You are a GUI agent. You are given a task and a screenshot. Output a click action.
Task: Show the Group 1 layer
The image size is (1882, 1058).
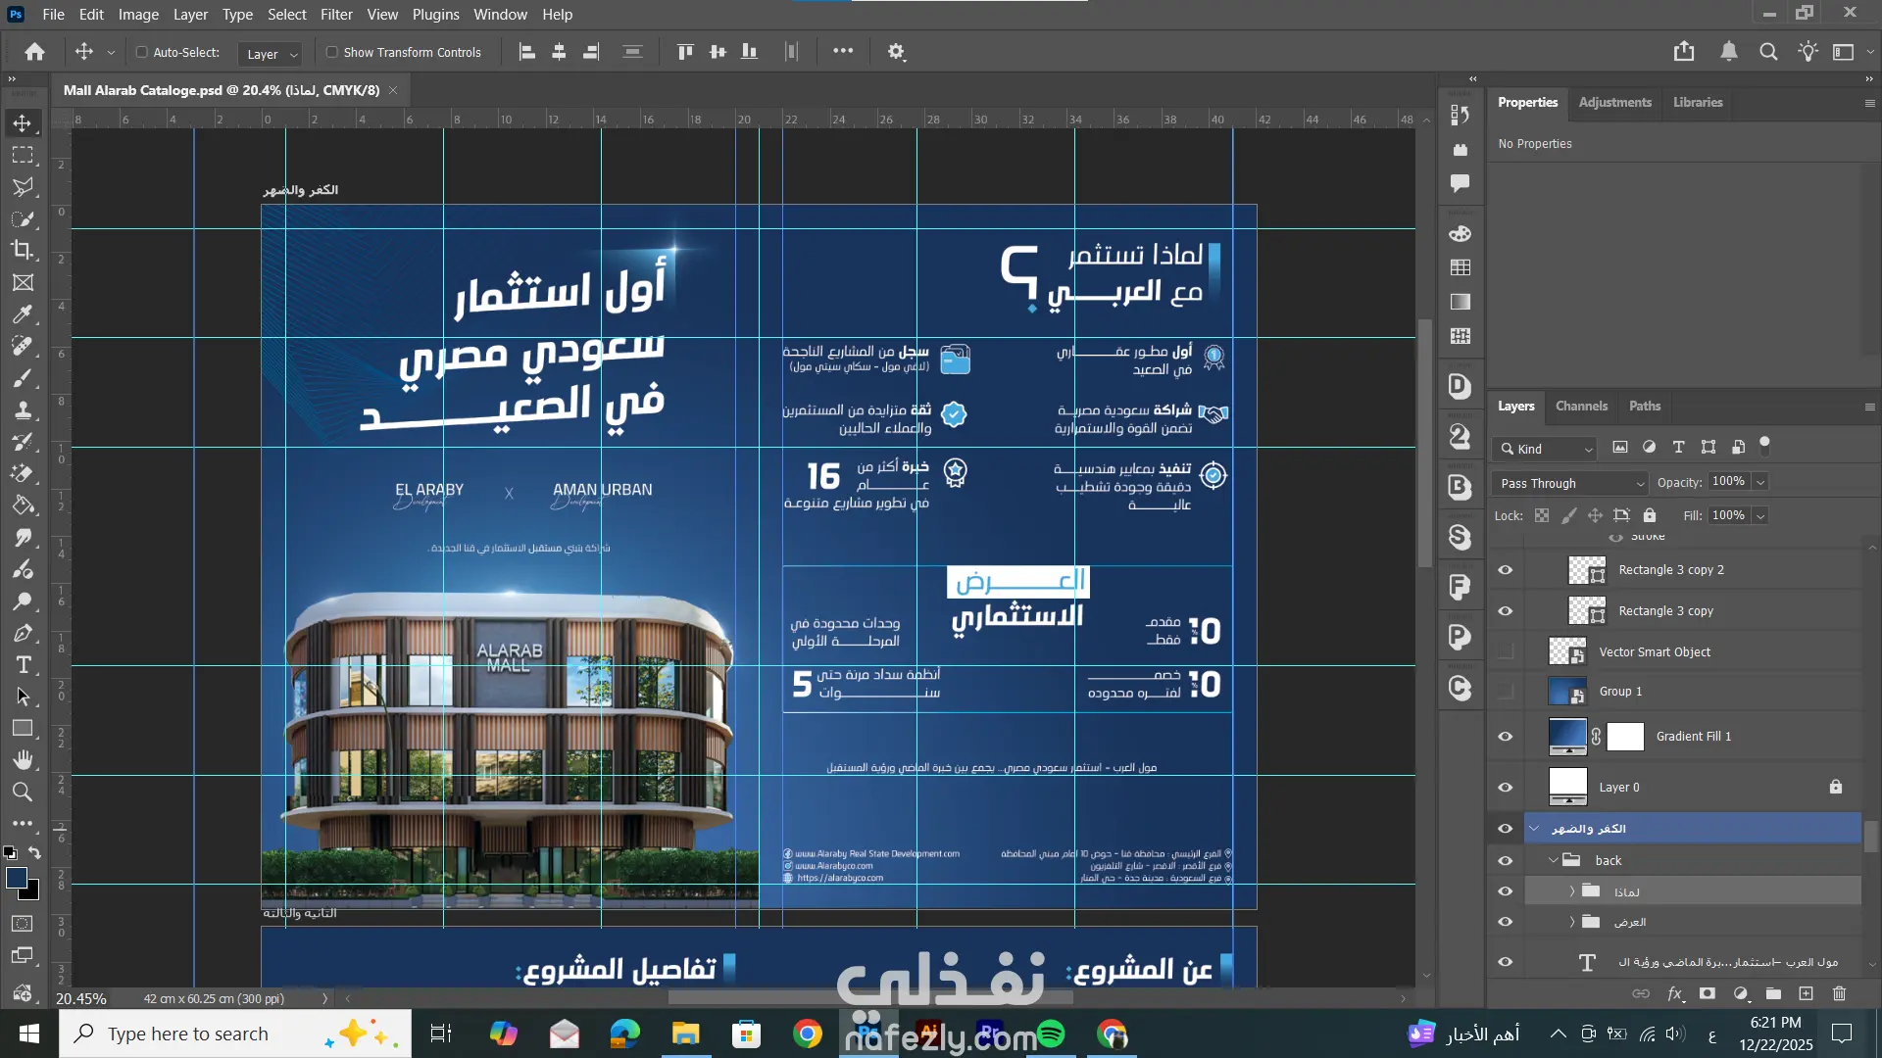(x=1506, y=692)
